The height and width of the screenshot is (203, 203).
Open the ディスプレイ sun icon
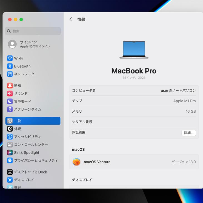[10, 180]
